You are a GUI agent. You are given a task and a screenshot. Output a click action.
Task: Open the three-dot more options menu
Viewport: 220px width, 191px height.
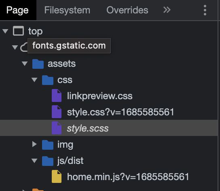(205, 10)
